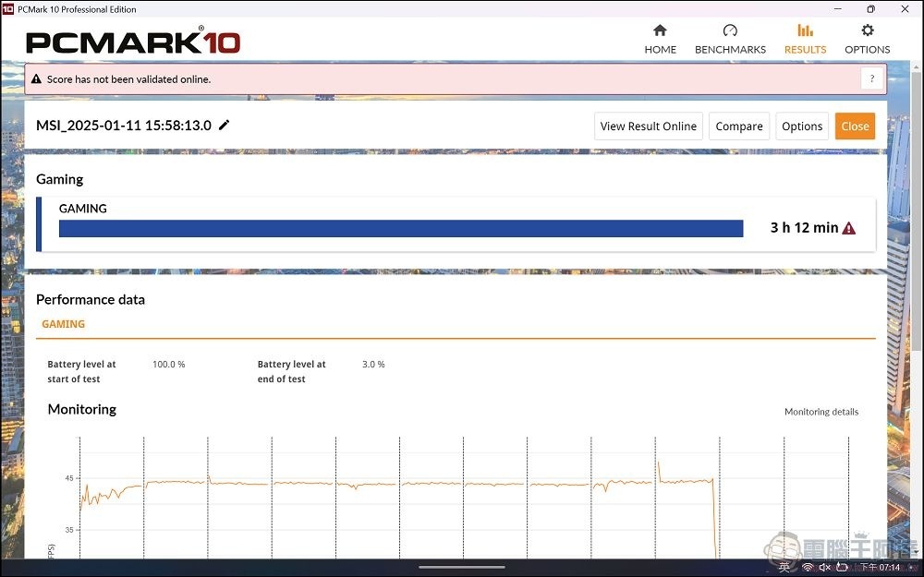
Task: Click the blue GAMING battery life bar
Action: click(401, 228)
